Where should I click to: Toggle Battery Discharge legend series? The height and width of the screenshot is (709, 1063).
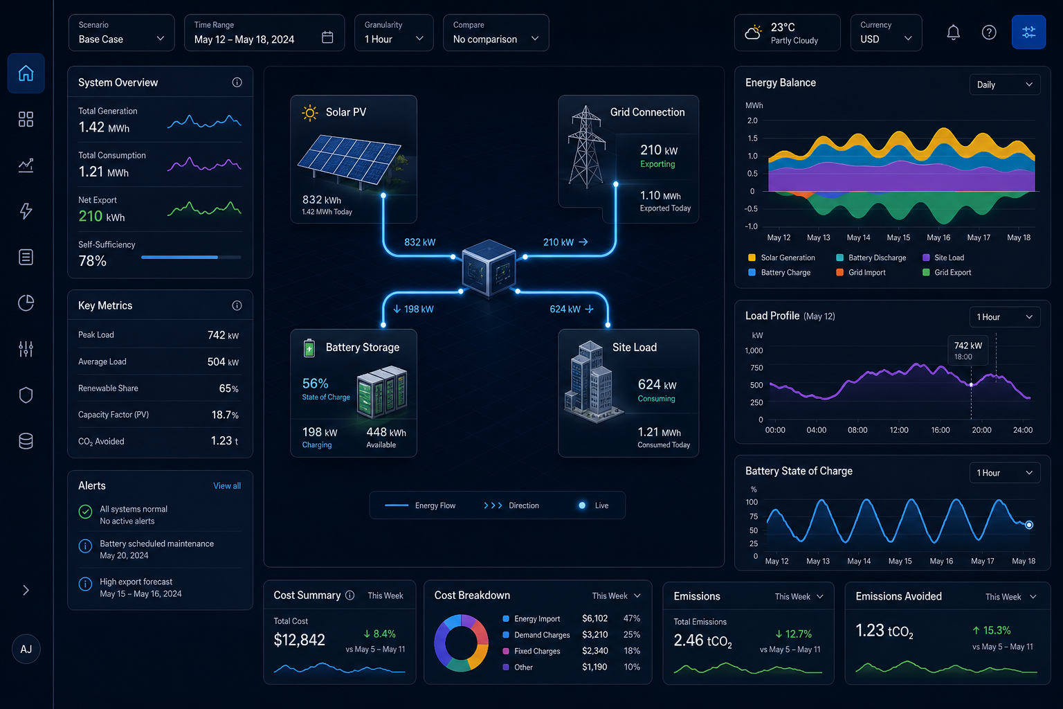871,258
